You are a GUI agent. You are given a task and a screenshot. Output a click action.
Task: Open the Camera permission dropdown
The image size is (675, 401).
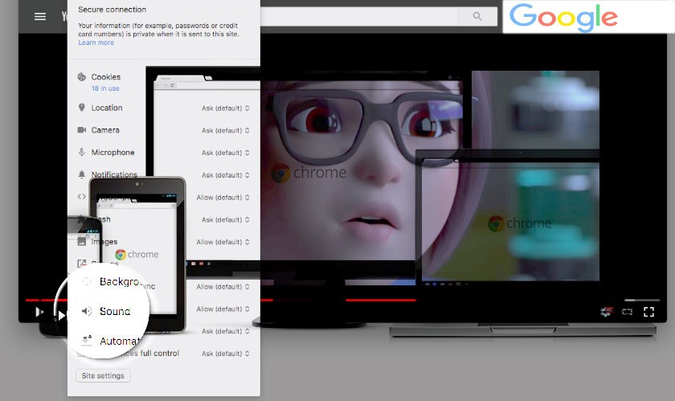pyautogui.click(x=226, y=130)
